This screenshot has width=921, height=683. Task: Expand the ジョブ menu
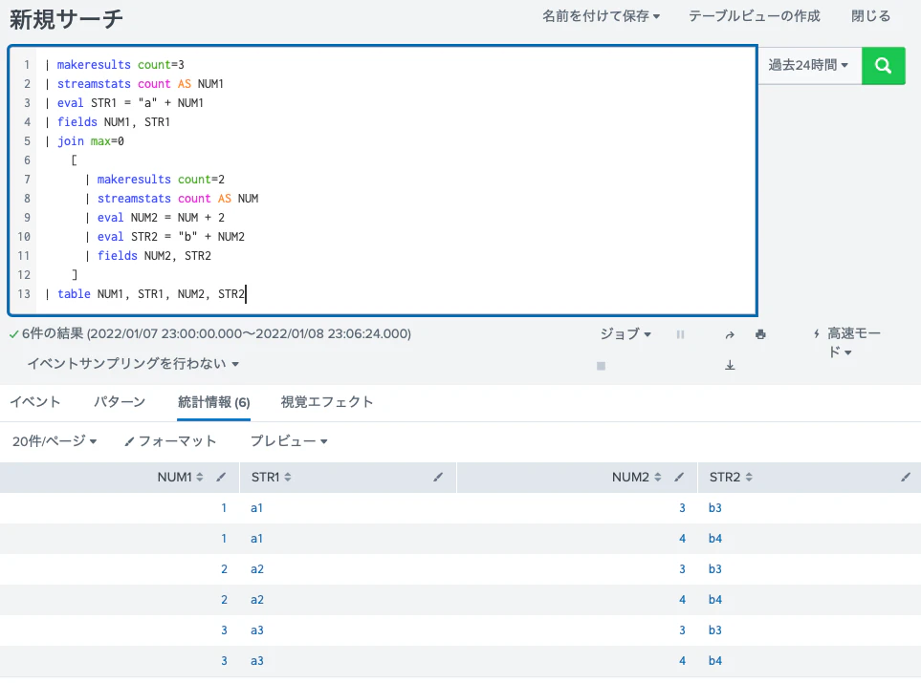625,334
